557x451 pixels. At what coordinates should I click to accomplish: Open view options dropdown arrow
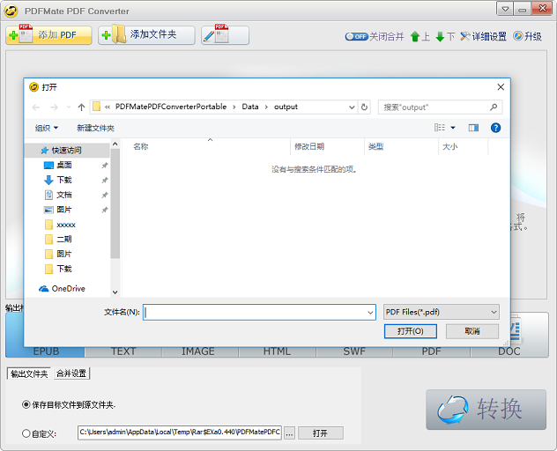(x=453, y=128)
